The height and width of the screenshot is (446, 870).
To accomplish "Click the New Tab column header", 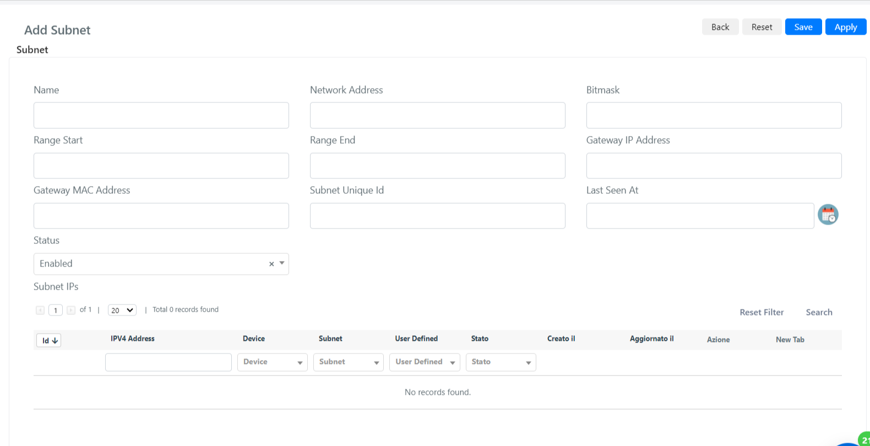I will pyautogui.click(x=790, y=340).
